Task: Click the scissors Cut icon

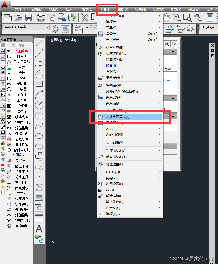Action: coord(85,17)
